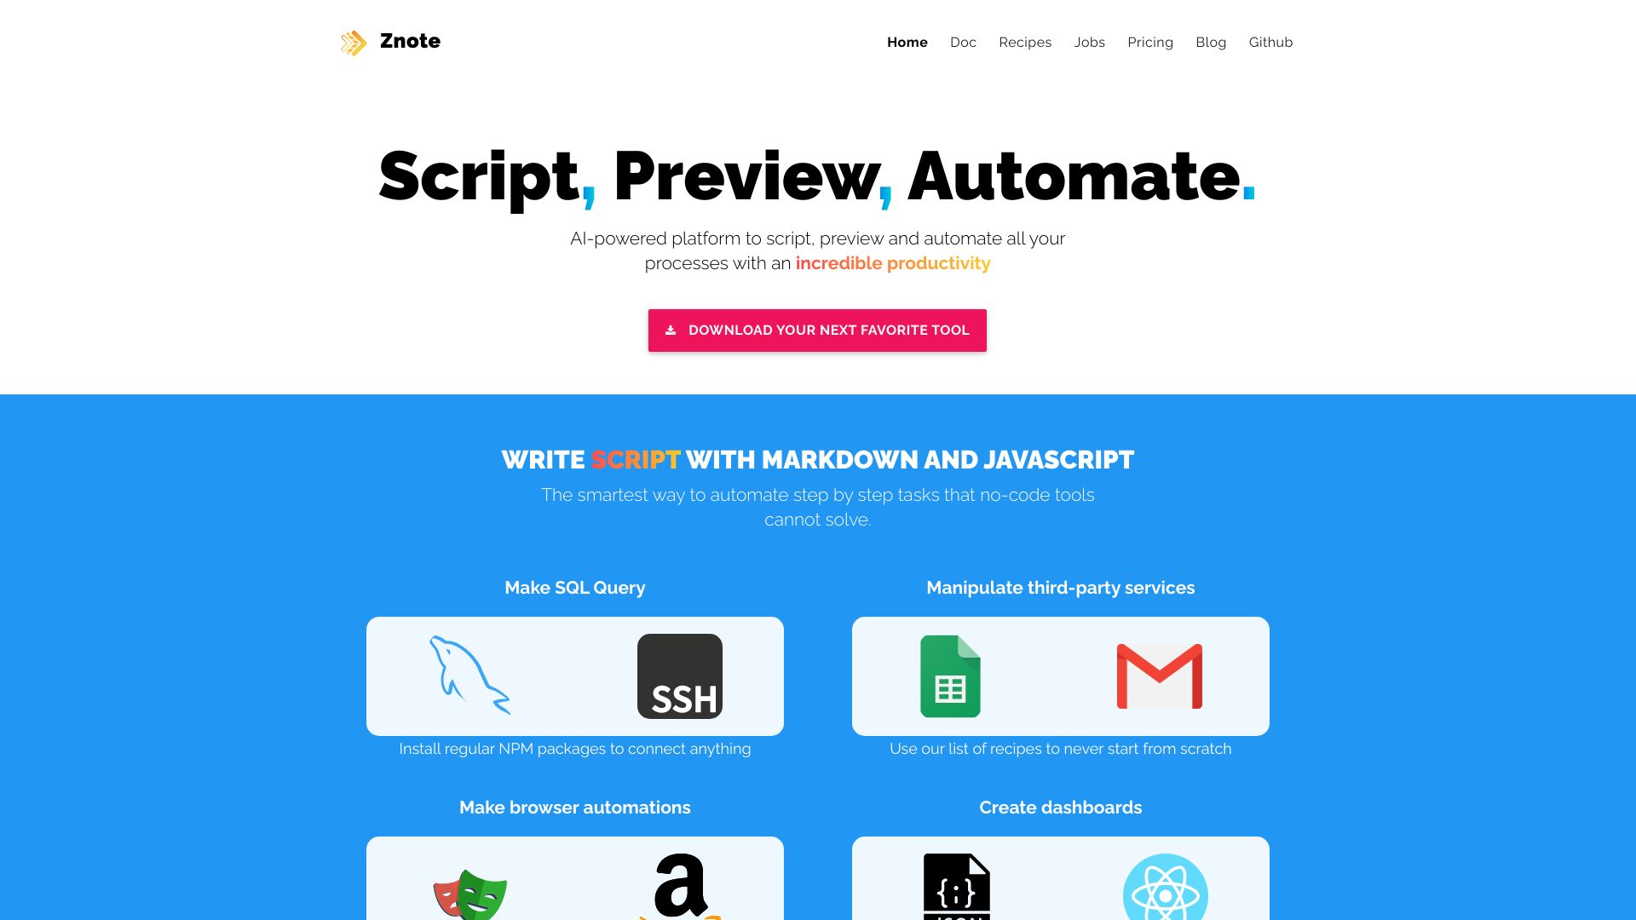Click the incredible productivity highlighted text link
The width and height of the screenshot is (1636, 920).
[x=893, y=263]
